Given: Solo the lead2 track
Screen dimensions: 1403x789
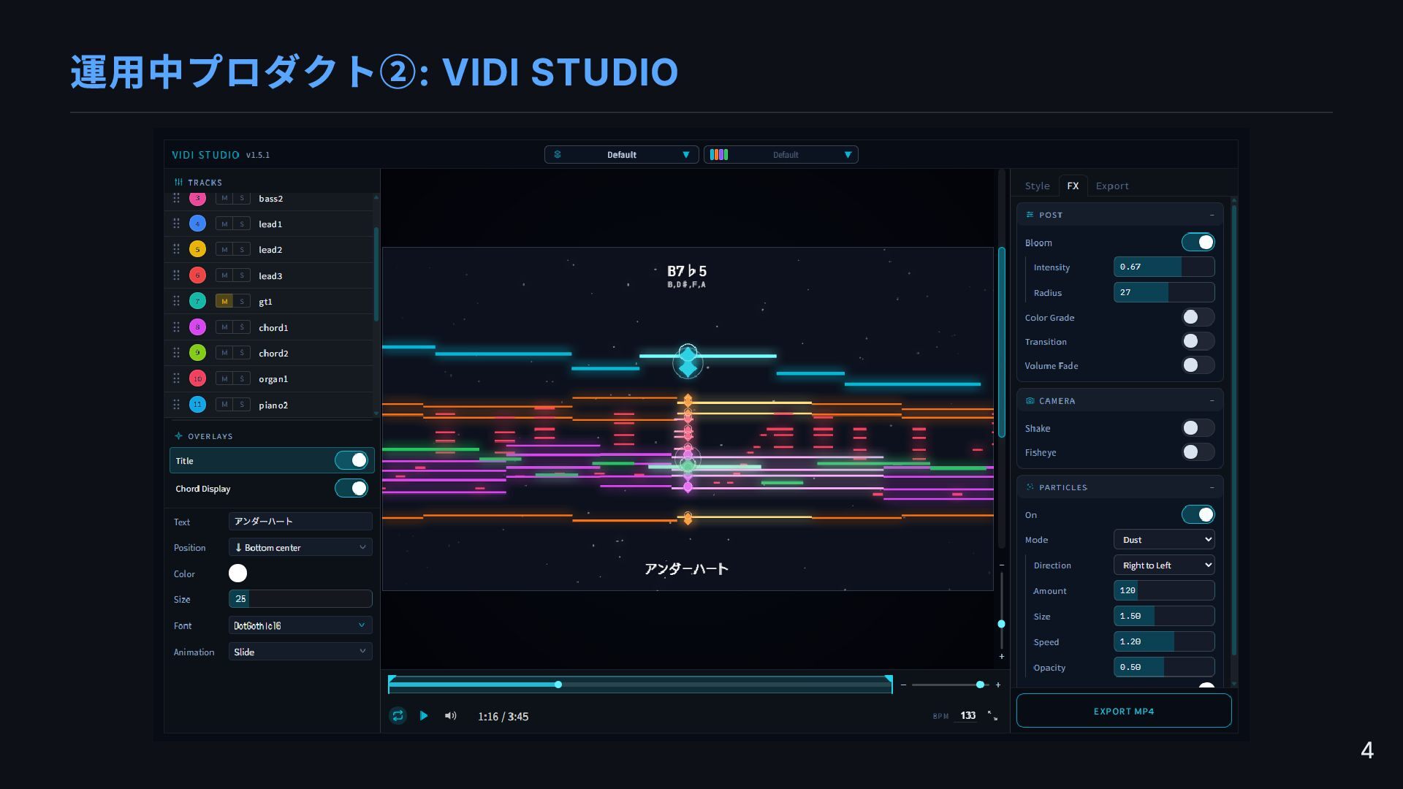Looking at the screenshot, I should pyautogui.click(x=243, y=250).
